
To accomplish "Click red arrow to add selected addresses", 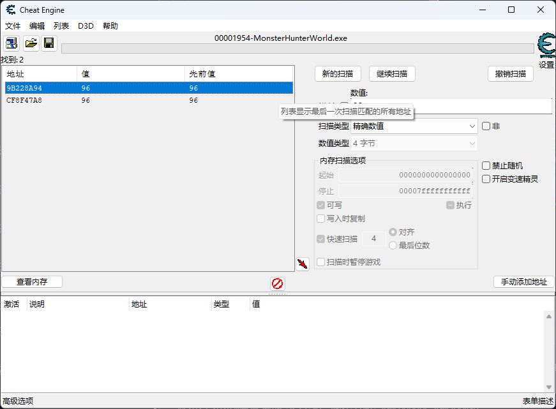I will coord(303,264).
